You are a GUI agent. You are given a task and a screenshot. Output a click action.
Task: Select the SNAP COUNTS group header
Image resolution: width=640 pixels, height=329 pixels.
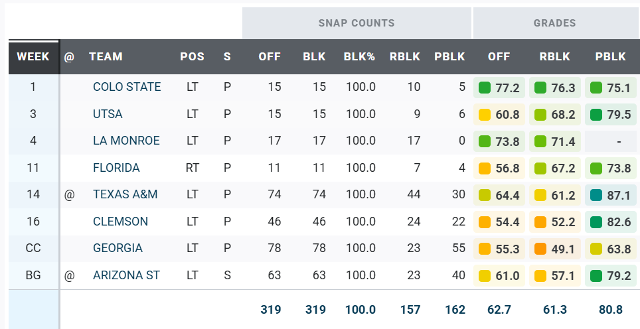[357, 23]
